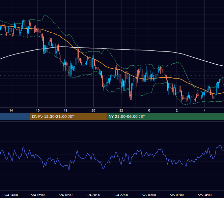
Task: Click the 5/5 00:00 timestamp on bottom axis
Action: tap(149, 195)
